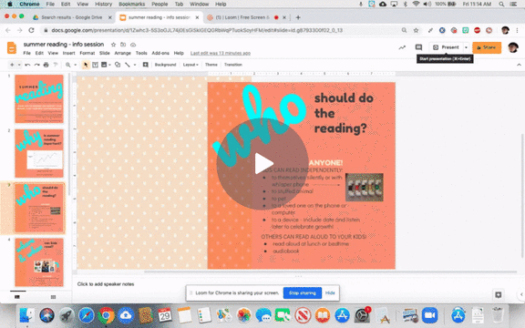525x328 pixels.
Task: Print the presentation
Action: [46, 65]
